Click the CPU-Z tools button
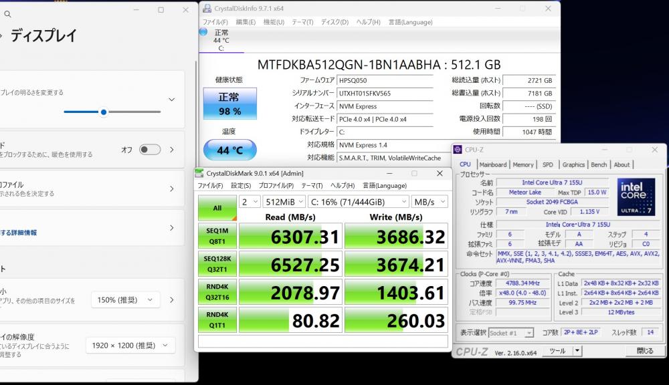This screenshot has height=385, width=669. point(558,351)
